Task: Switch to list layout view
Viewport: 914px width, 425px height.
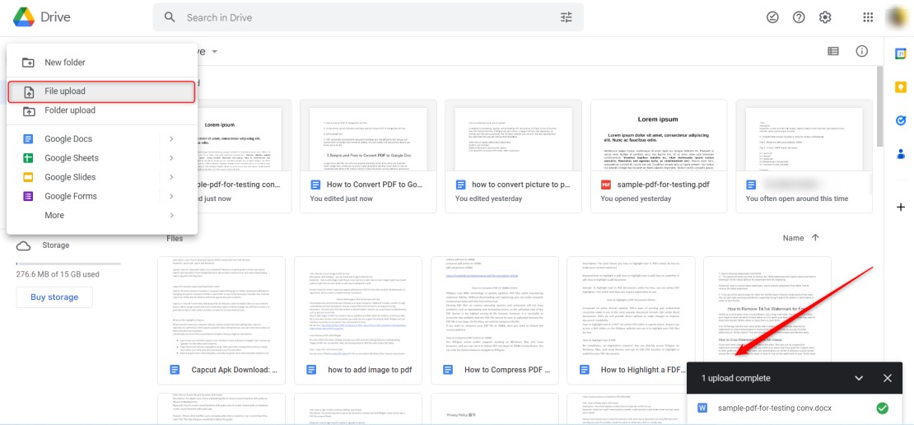Action: point(833,51)
